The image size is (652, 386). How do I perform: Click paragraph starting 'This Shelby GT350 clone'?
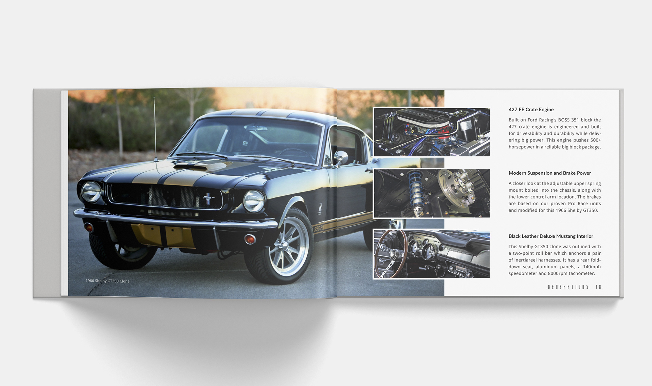click(x=555, y=260)
